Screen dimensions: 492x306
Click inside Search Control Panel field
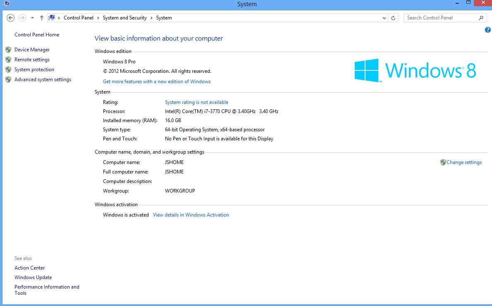click(440, 18)
